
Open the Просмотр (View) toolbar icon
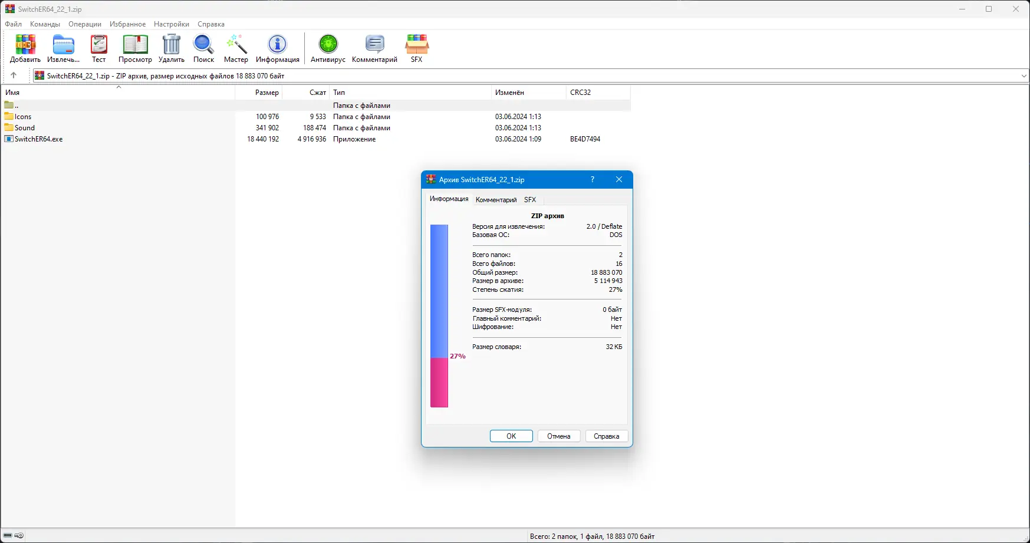(x=135, y=45)
